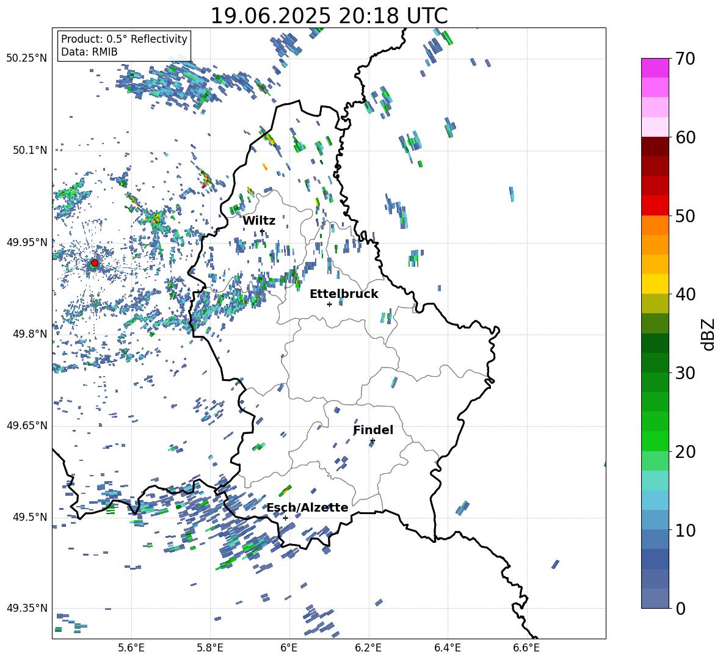The image size is (723, 660).
Task: Click the 6.6°E longitude label
Action: (526, 648)
